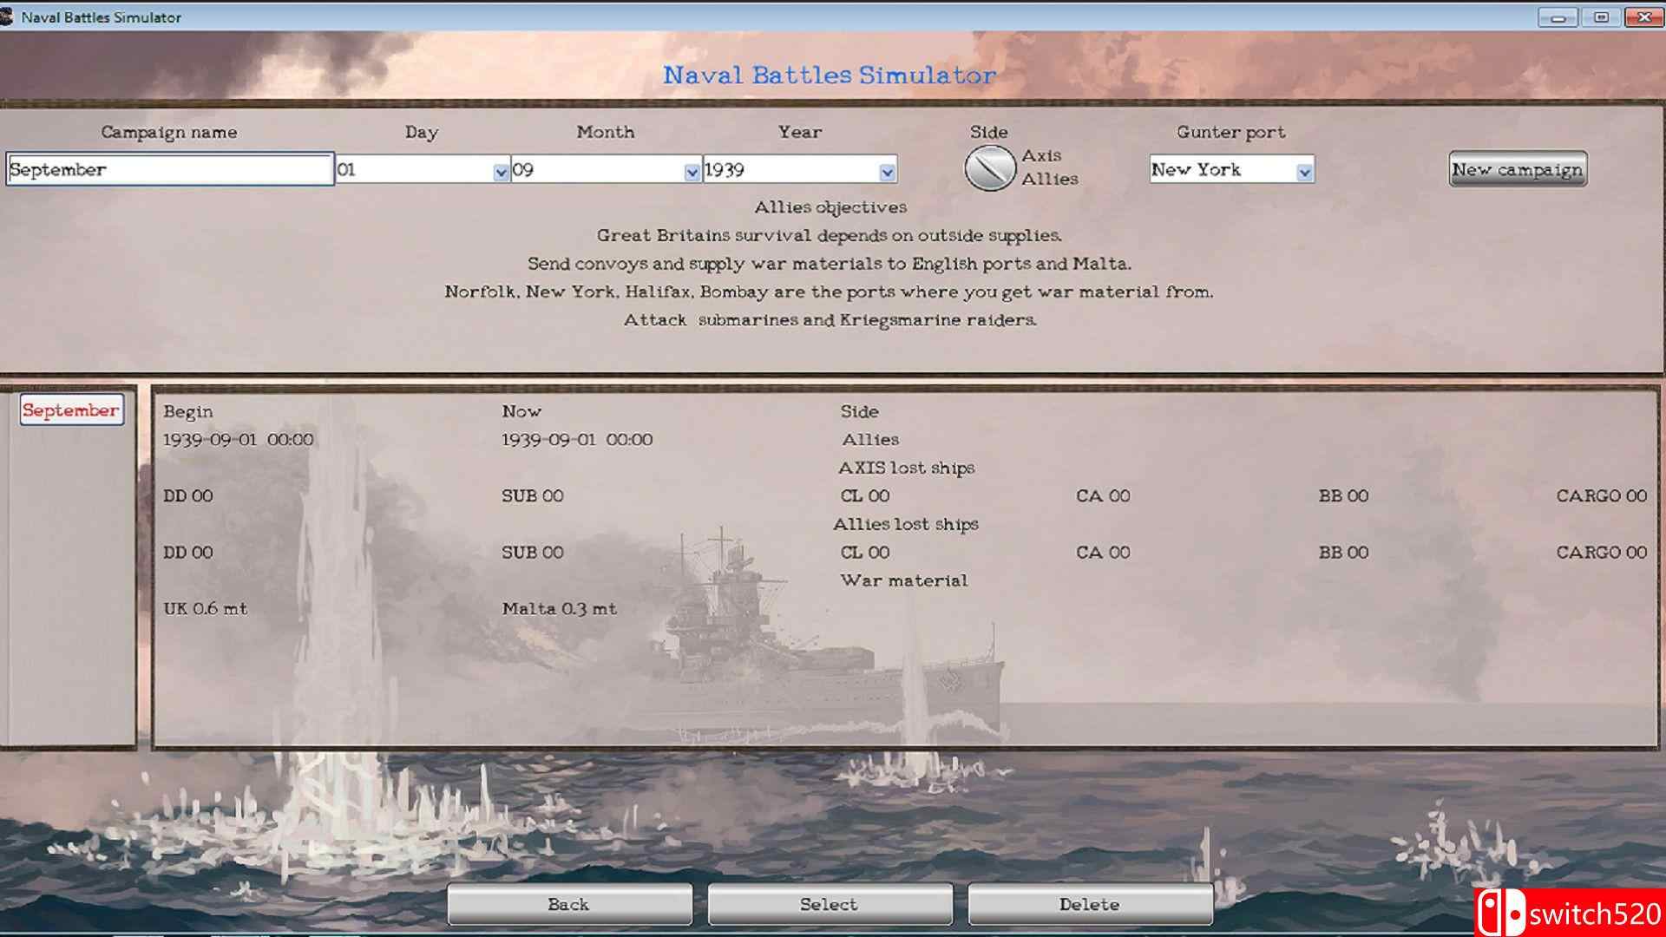Minimize the Naval Battles Simulator window
Screen dimensions: 1666x937
(1558, 17)
